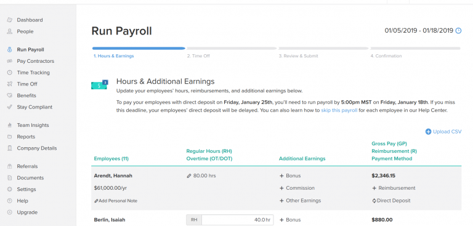Click the Benefits heart icon
Screen dimensions: 473x226
[10, 95]
